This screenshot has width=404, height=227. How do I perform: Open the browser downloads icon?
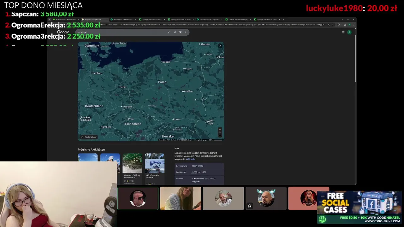click(x=345, y=25)
